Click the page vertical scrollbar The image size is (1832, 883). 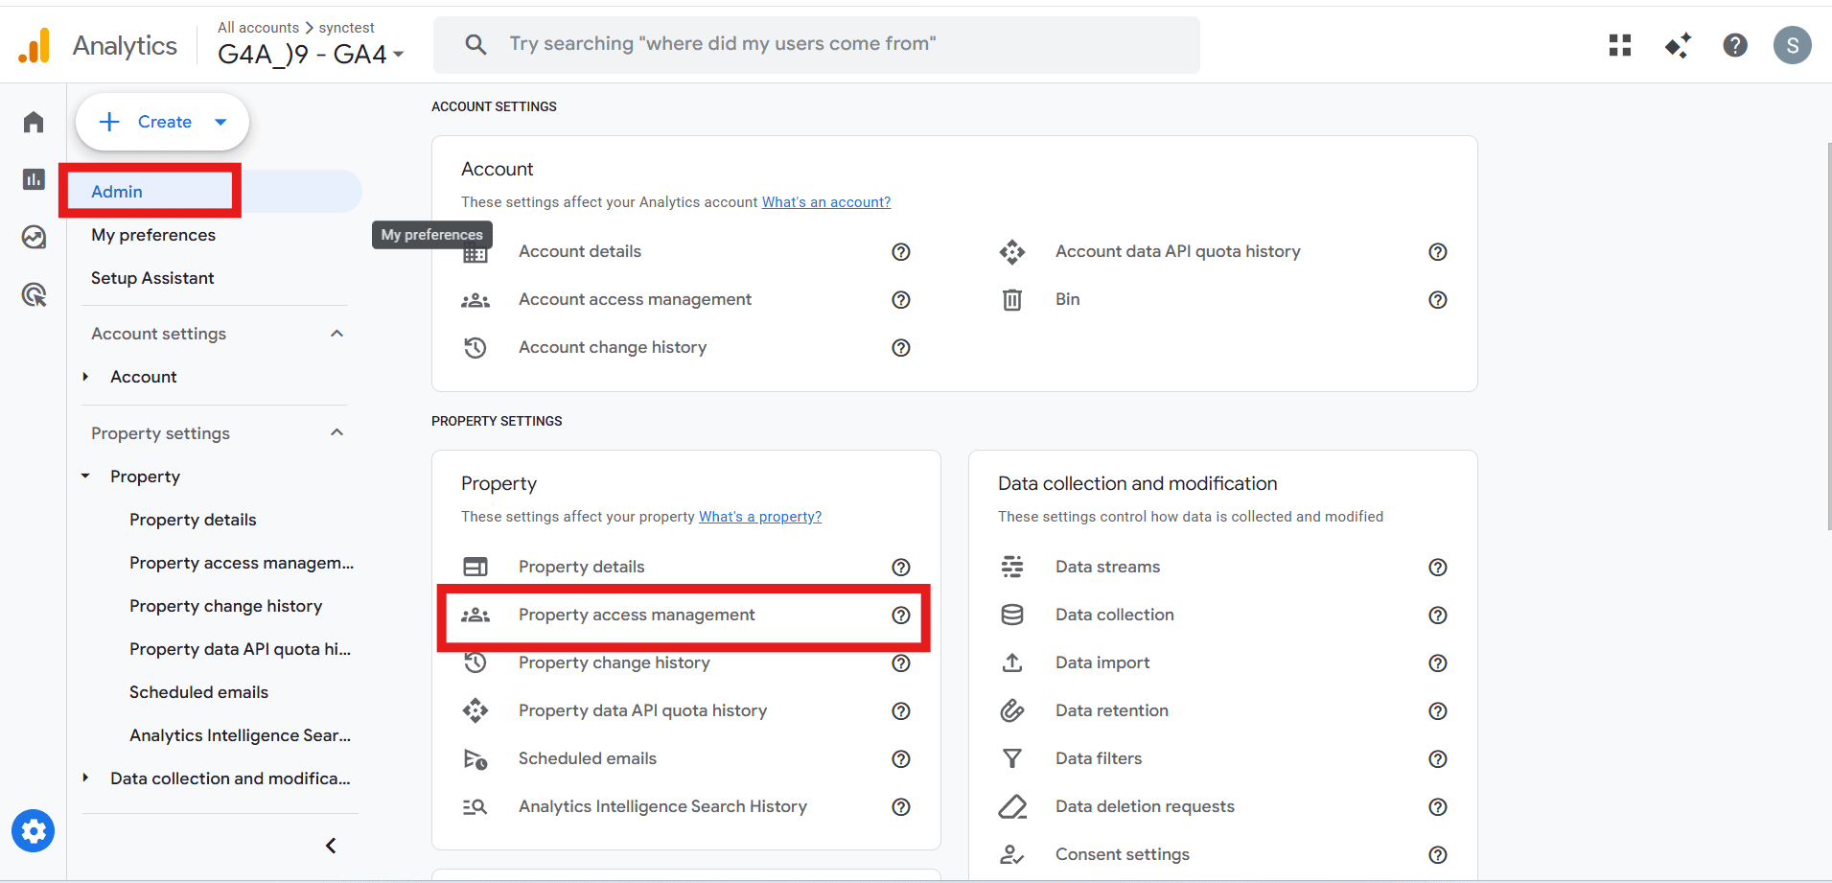click(1828, 336)
